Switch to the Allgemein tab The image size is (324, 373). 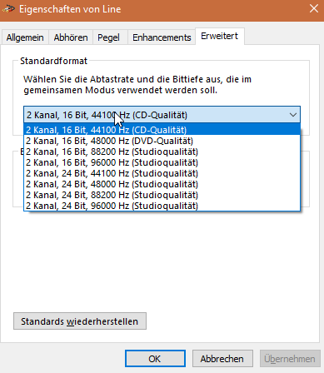tap(25, 37)
